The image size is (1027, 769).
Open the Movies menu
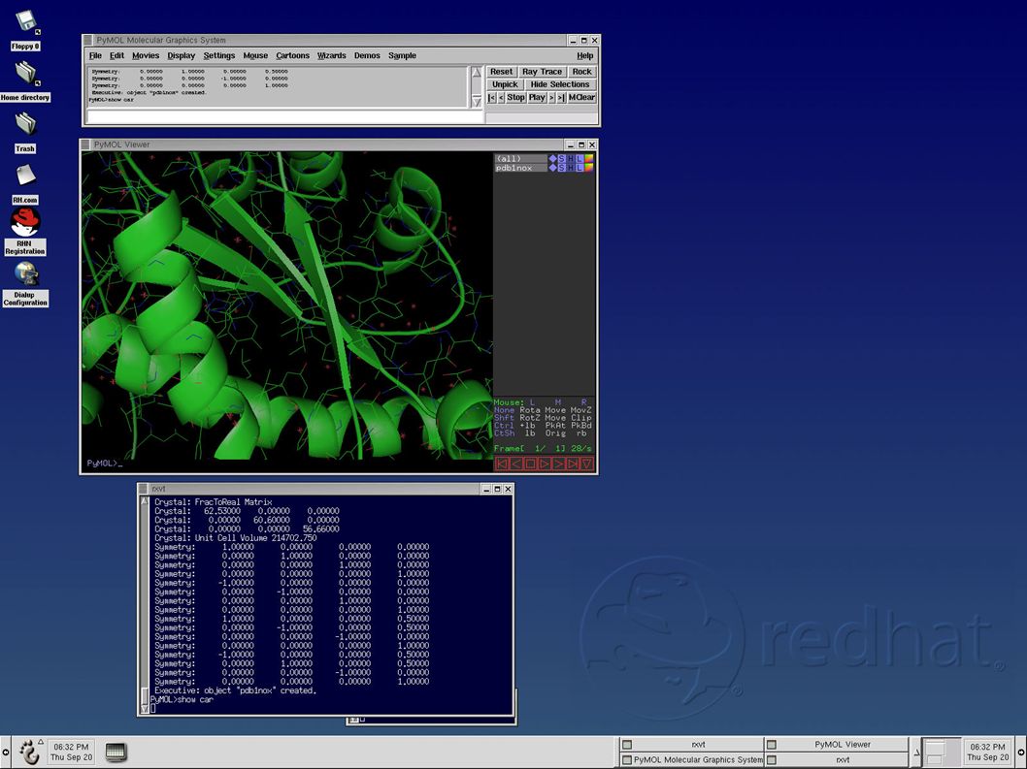146,55
